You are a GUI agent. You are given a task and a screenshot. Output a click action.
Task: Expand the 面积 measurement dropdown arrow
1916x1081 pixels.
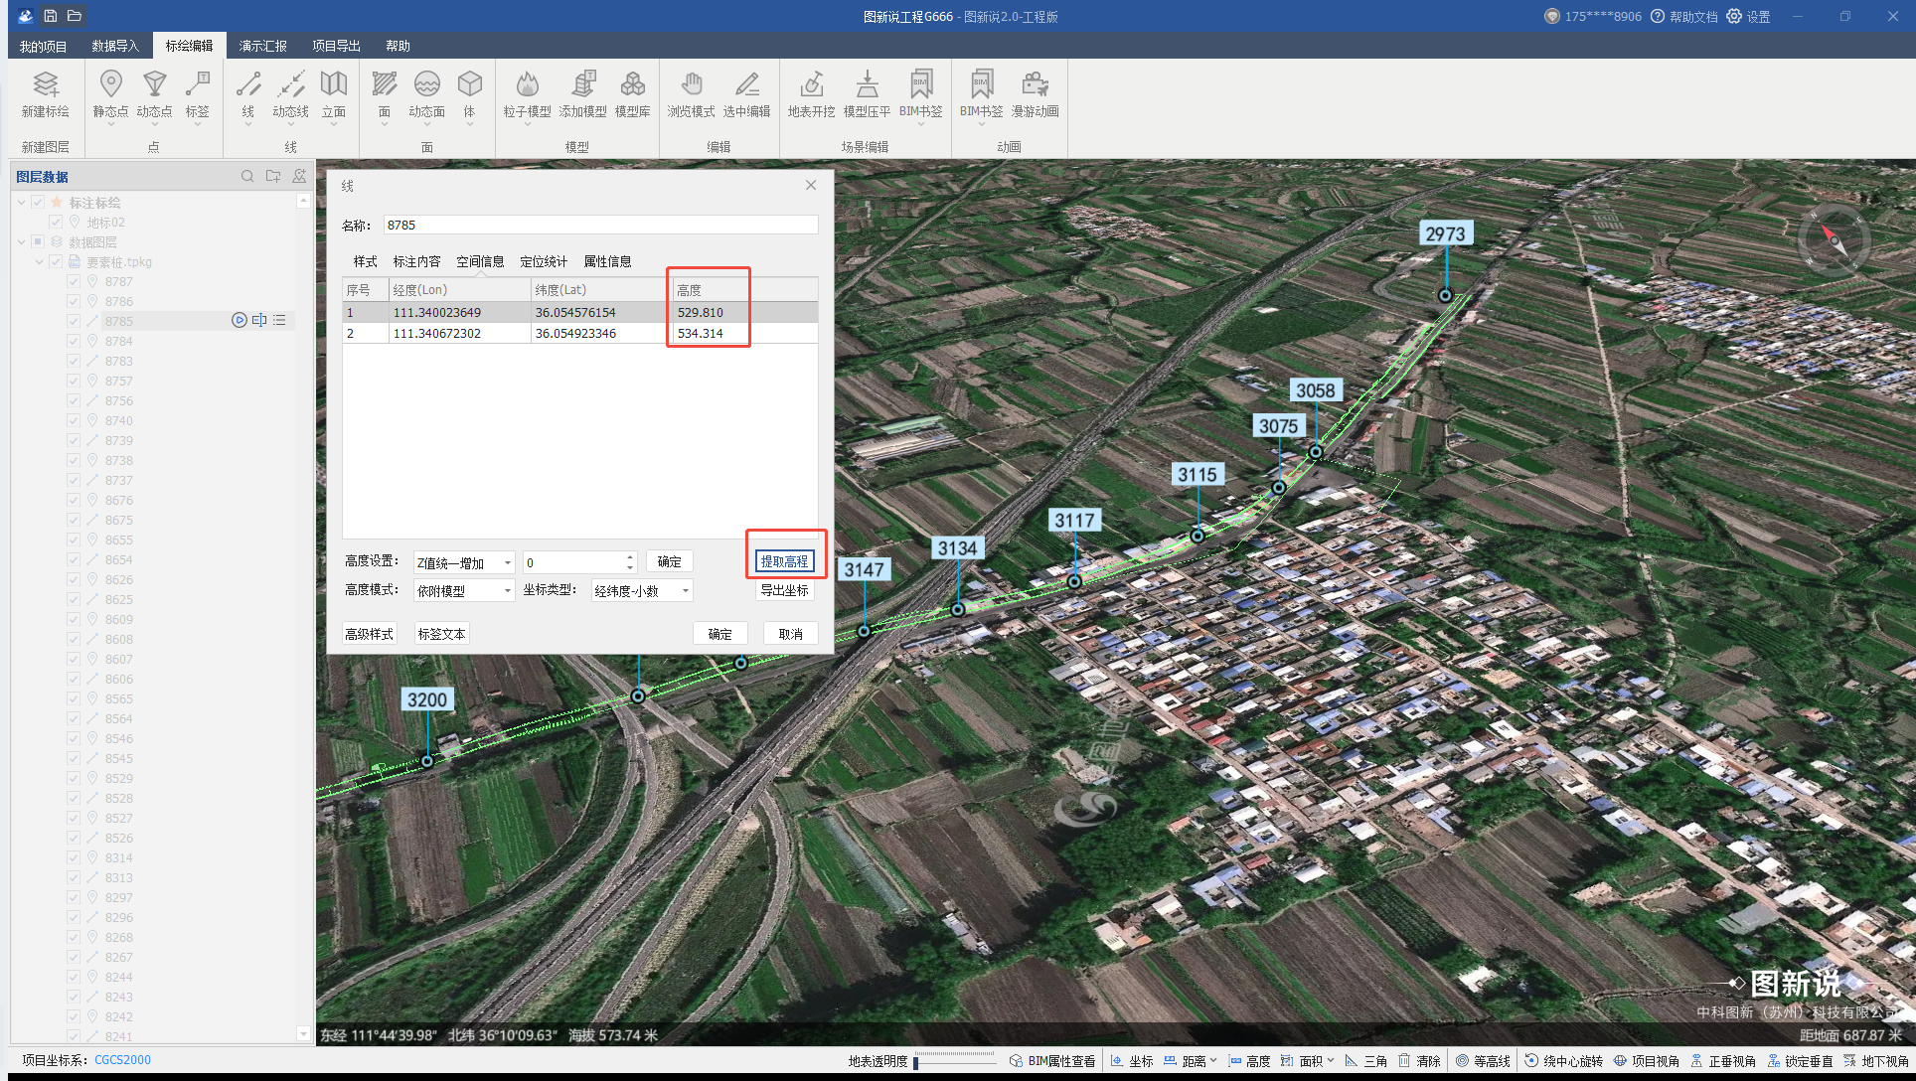[x=1331, y=1060]
